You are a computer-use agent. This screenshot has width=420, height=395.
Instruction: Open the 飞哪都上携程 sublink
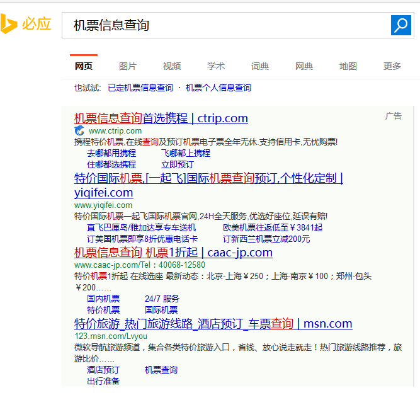tap(186, 153)
